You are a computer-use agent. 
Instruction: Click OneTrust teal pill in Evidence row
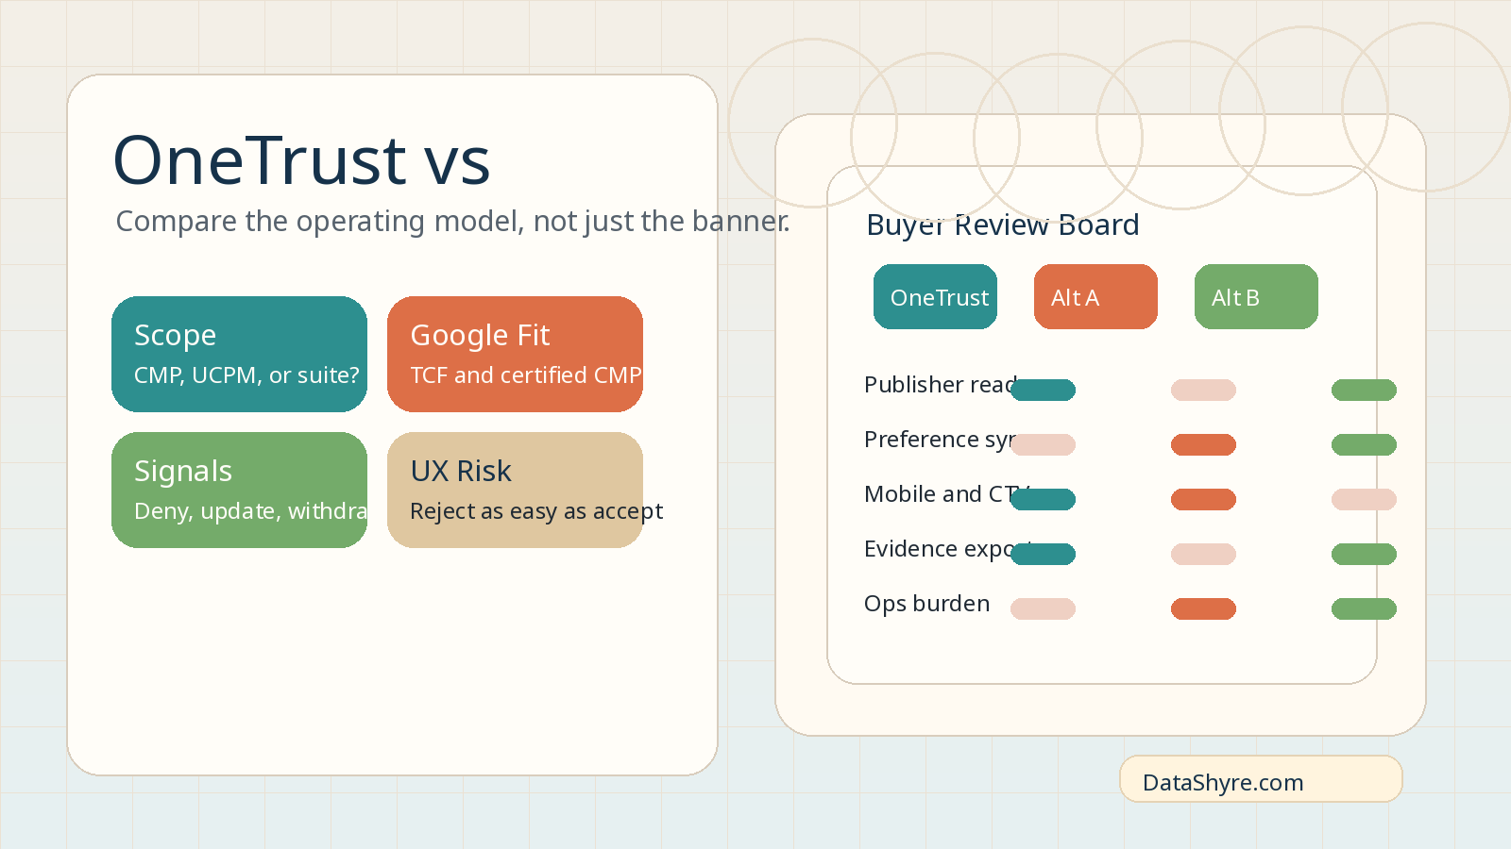pyautogui.click(x=1043, y=554)
